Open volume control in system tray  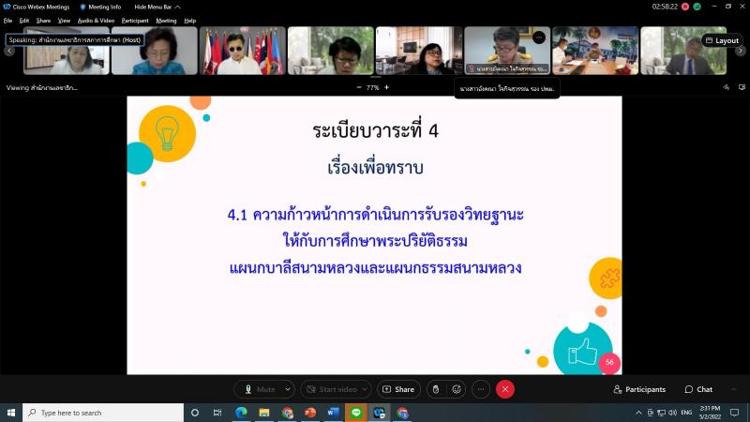click(x=672, y=413)
